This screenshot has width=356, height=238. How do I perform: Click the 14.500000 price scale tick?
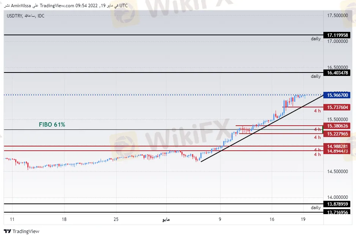[337, 172]
